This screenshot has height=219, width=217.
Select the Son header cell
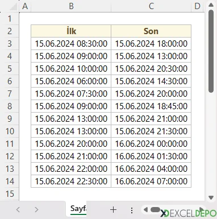click(151, 31)
